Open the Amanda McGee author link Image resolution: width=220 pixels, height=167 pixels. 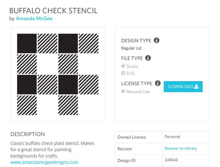click(x=34, y=18)
